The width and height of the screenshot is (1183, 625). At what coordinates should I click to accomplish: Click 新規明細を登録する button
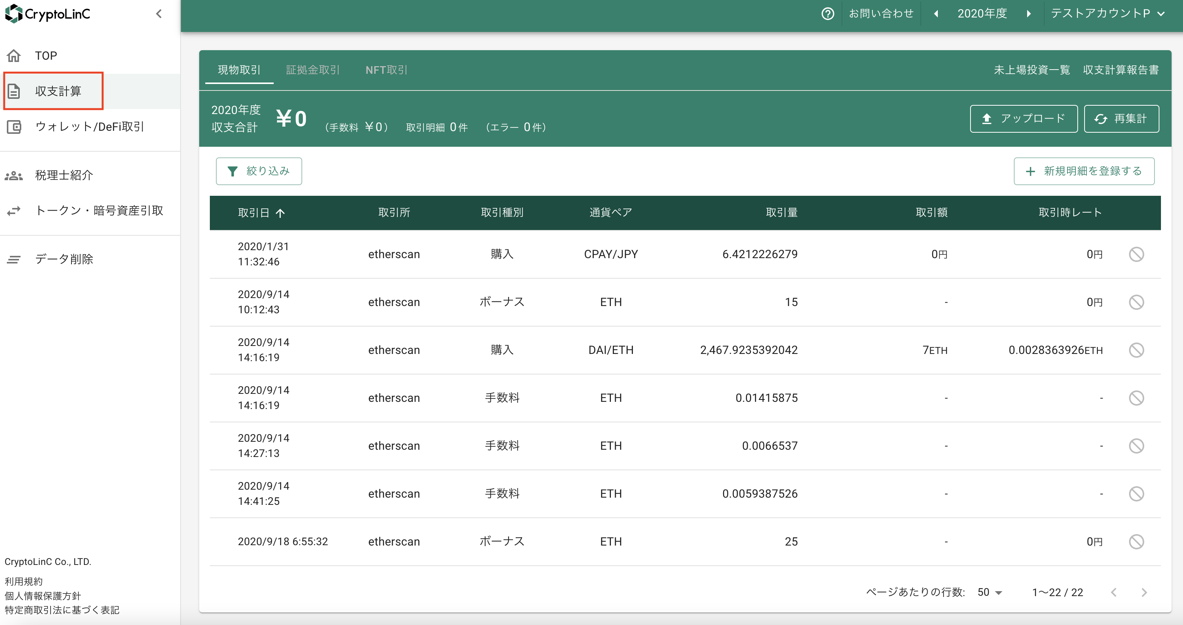click(x=1084, y=171)
